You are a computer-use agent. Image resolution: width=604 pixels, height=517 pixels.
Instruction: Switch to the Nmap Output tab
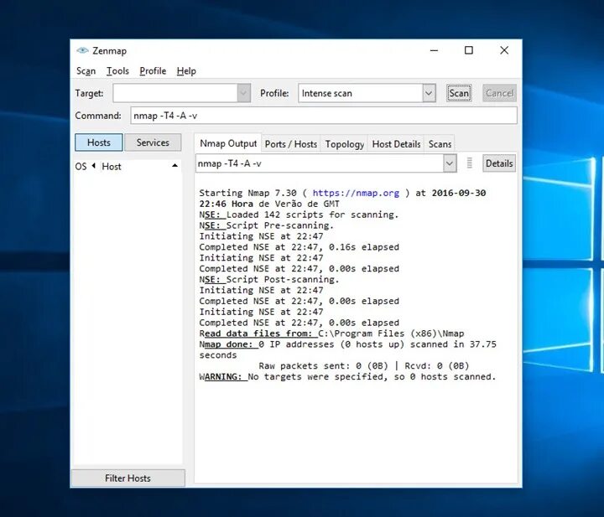pyautogui.click(x=228, y=144)
